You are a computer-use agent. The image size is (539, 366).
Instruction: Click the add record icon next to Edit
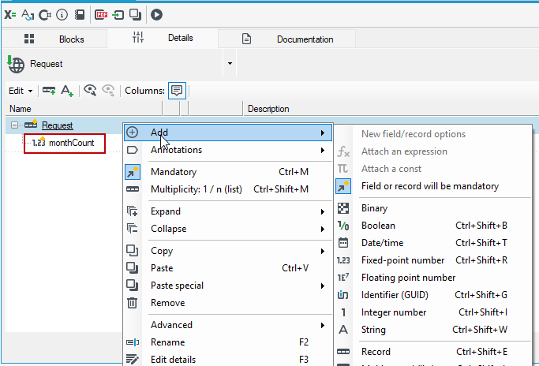coord(49,91)
